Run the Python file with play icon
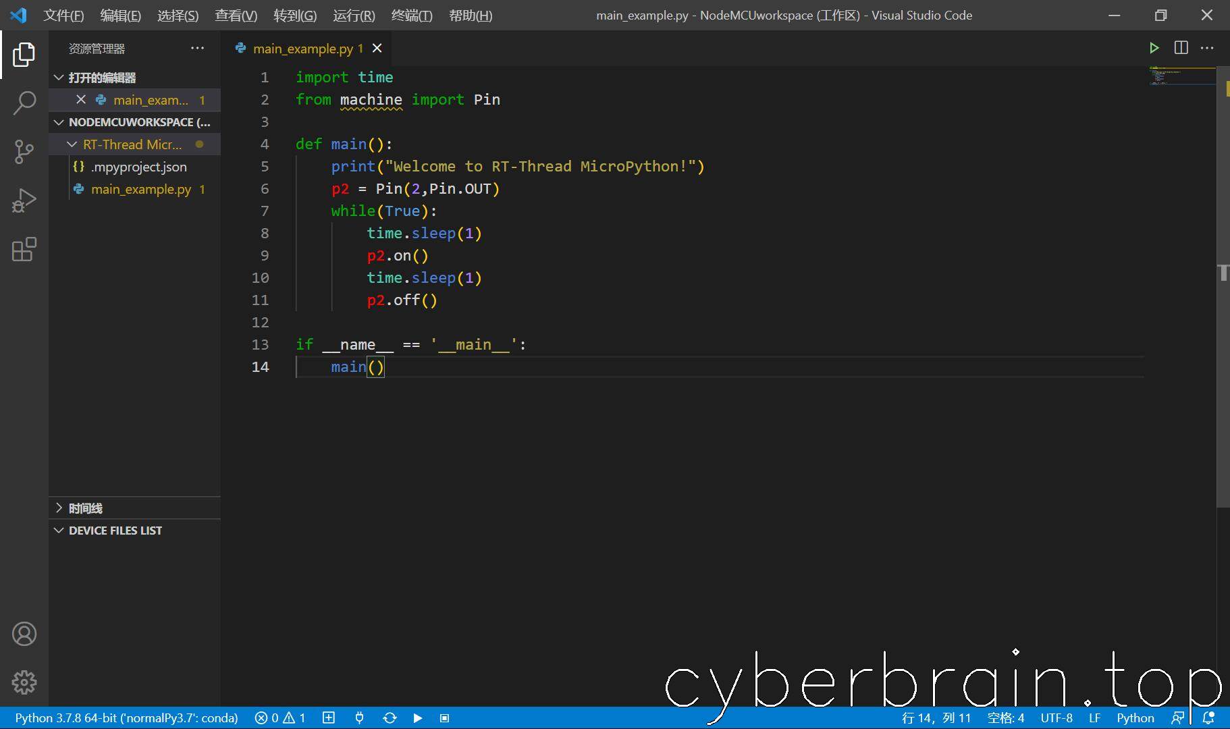Screen dimensions: 1230x729 pyautogui.click(x=1154, y=48)
